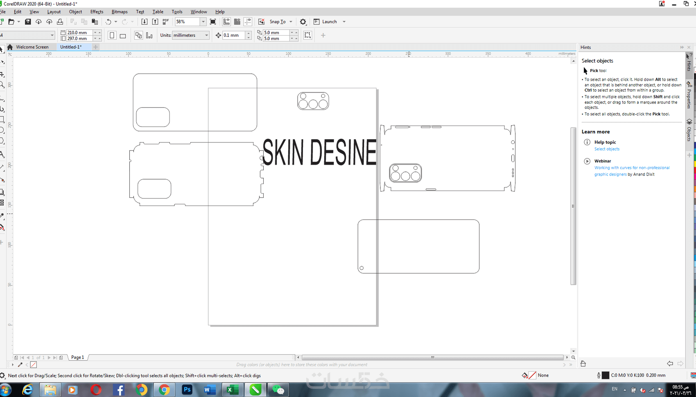Open the Select objects help link
This screenshot has width=696, height=397.
tap(607, 149)
